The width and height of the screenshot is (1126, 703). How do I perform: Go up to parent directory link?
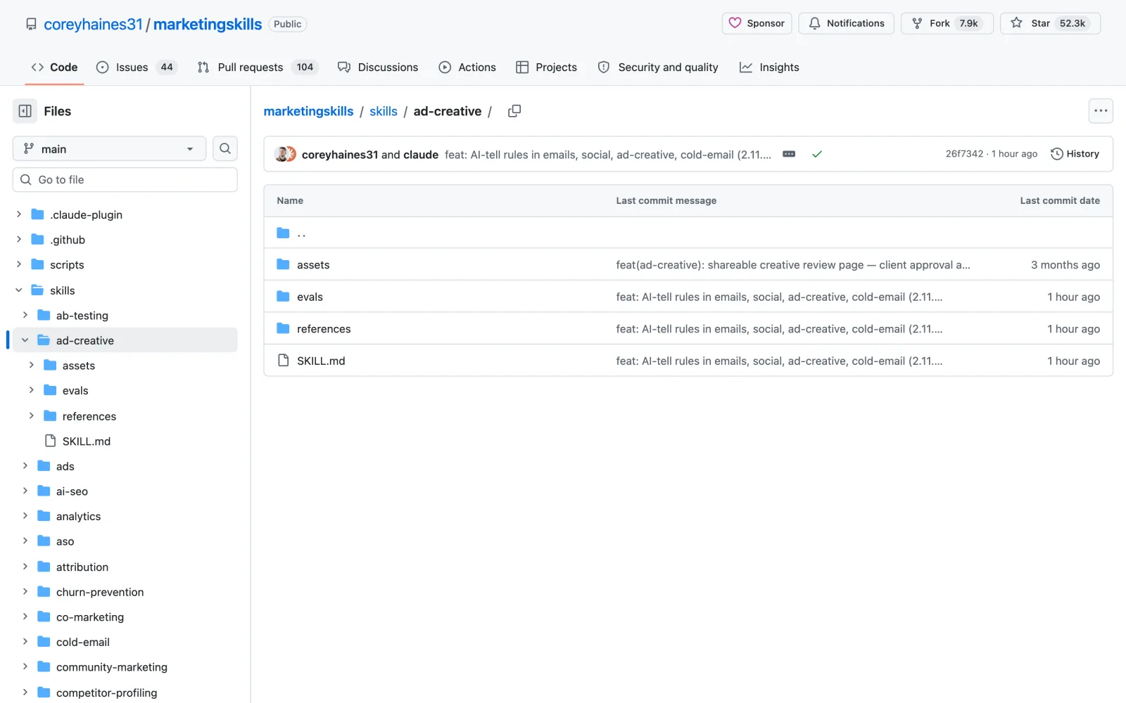(x=301, y=233)
